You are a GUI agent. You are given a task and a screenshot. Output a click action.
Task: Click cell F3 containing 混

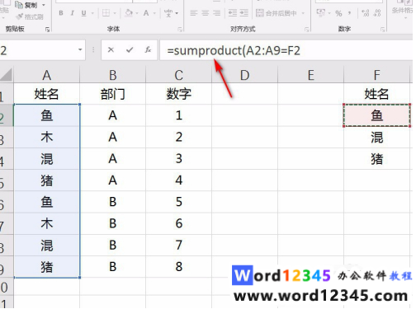pos(377,137)
